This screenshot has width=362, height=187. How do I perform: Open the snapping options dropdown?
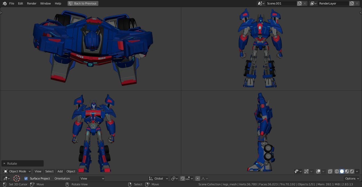click(x=189, y=179)
